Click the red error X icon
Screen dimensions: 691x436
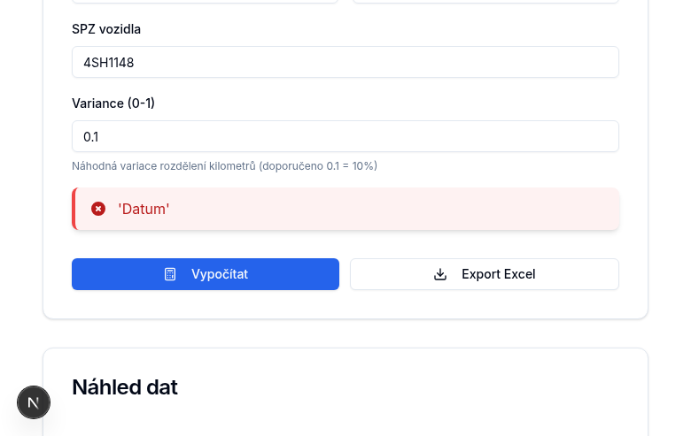[x=98, y=209]
